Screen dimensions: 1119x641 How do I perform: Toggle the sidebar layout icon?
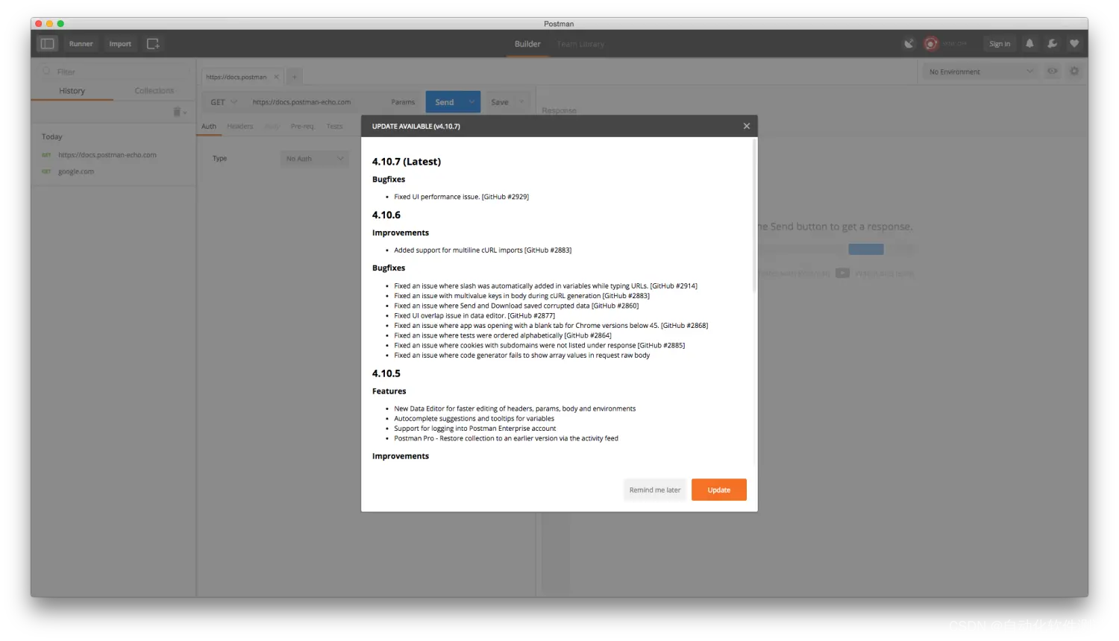click(48, 44)
